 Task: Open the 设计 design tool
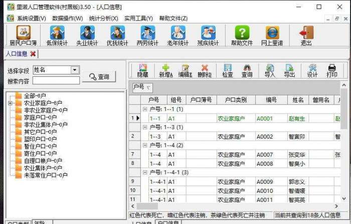click(312, 71)
